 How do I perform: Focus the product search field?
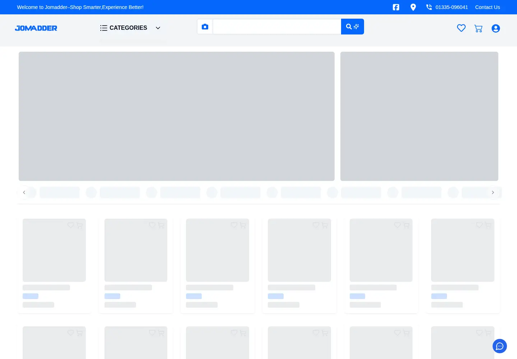277,27
